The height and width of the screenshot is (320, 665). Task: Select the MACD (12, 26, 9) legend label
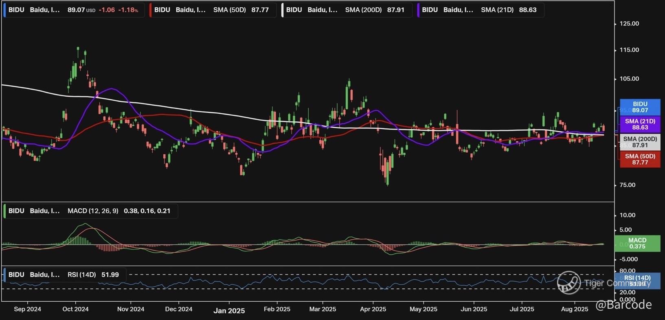(93, 211)
